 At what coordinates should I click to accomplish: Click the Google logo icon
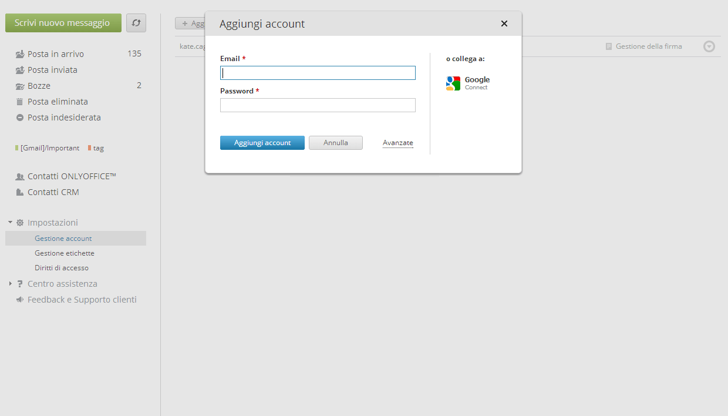click(453, 83)
